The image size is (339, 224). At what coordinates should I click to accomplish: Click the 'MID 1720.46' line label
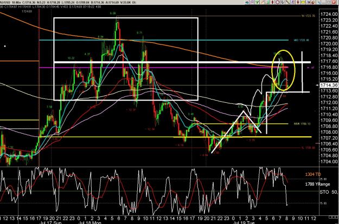302,40
